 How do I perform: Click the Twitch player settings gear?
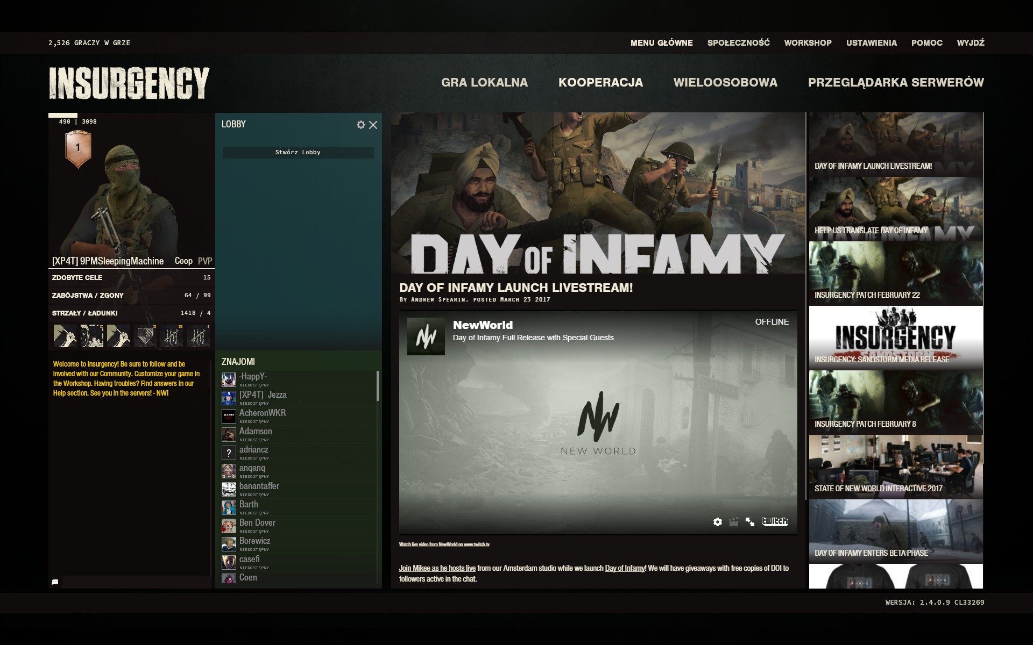click(x=717, y=522)
